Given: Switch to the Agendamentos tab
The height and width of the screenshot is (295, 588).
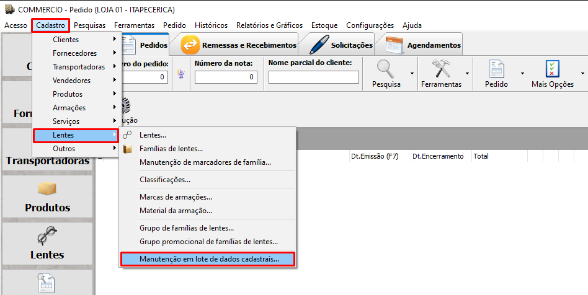Looking at the screenshot, I should [423, 45].
